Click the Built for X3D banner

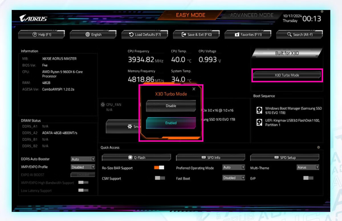click(287, 53)
